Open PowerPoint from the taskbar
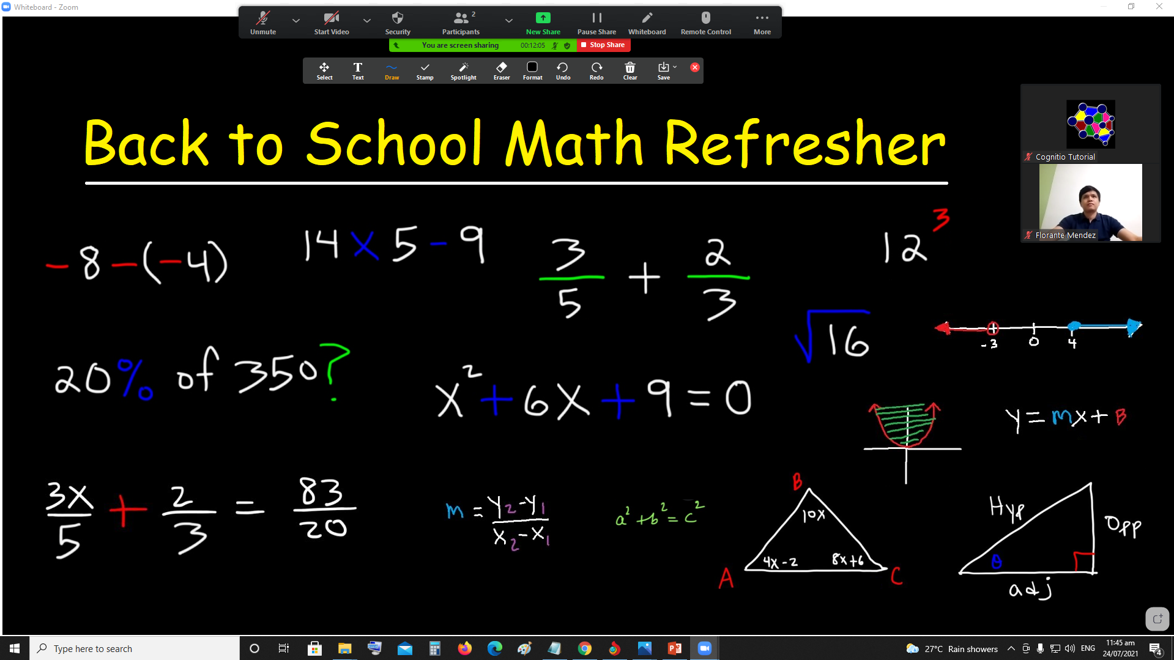Screen dimensions: 1174x660 tap(675, 648)
